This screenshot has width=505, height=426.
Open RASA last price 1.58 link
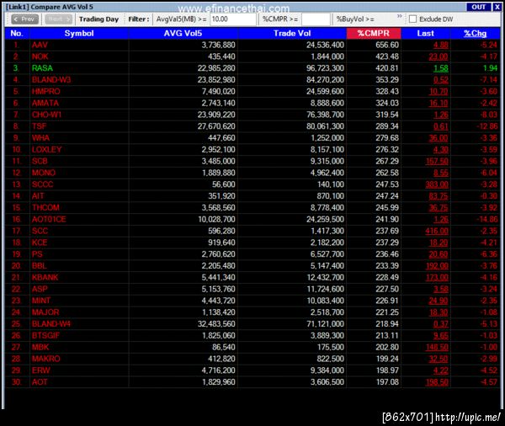(x=440, y=68)
